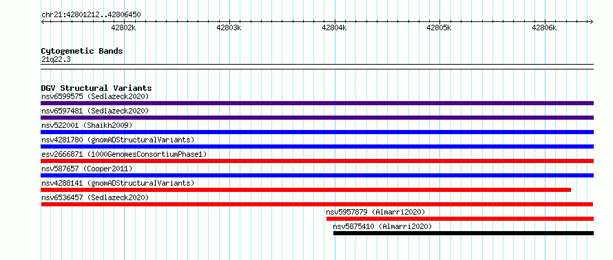
Task: Open nsv5957879 (Almarri2020) variant label
Action: point(375,212)
